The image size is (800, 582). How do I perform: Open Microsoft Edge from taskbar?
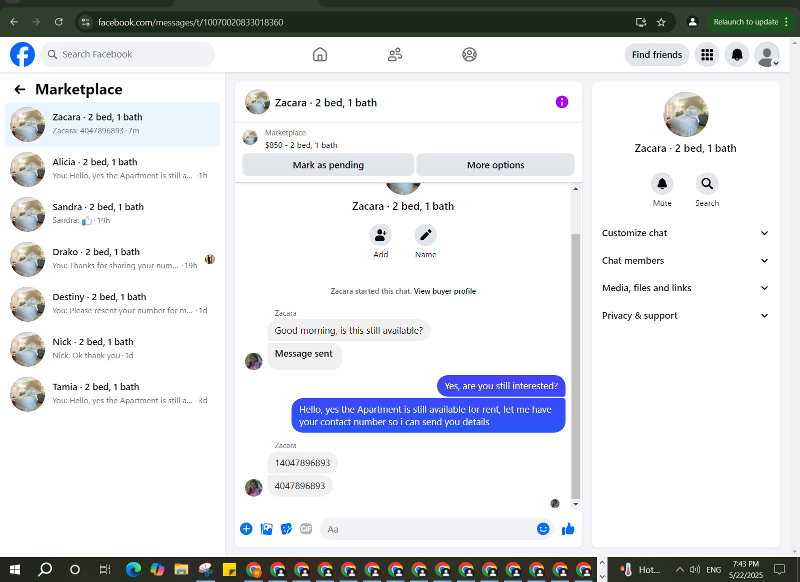[x=133, y=570]
